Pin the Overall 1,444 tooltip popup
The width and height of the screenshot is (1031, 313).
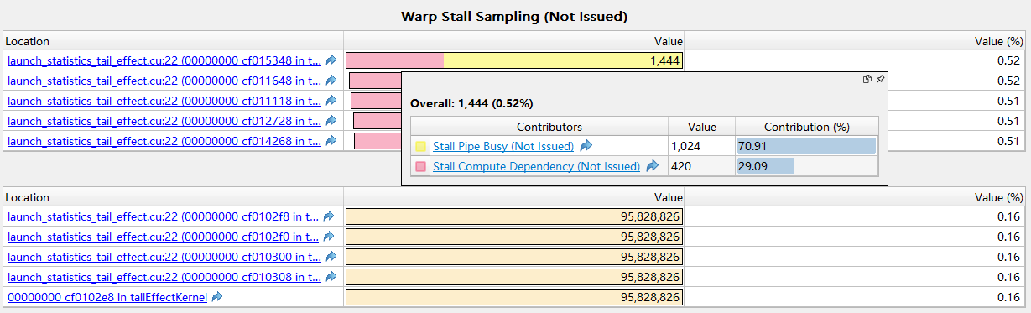pos(880,79)
